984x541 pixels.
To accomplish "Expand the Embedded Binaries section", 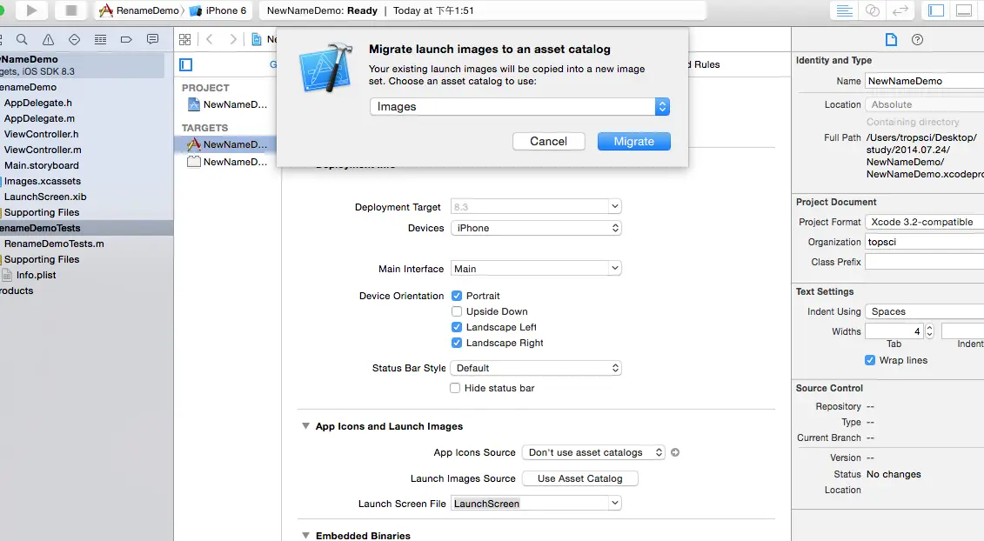I will pyautogui.click(x=305, y=536).
